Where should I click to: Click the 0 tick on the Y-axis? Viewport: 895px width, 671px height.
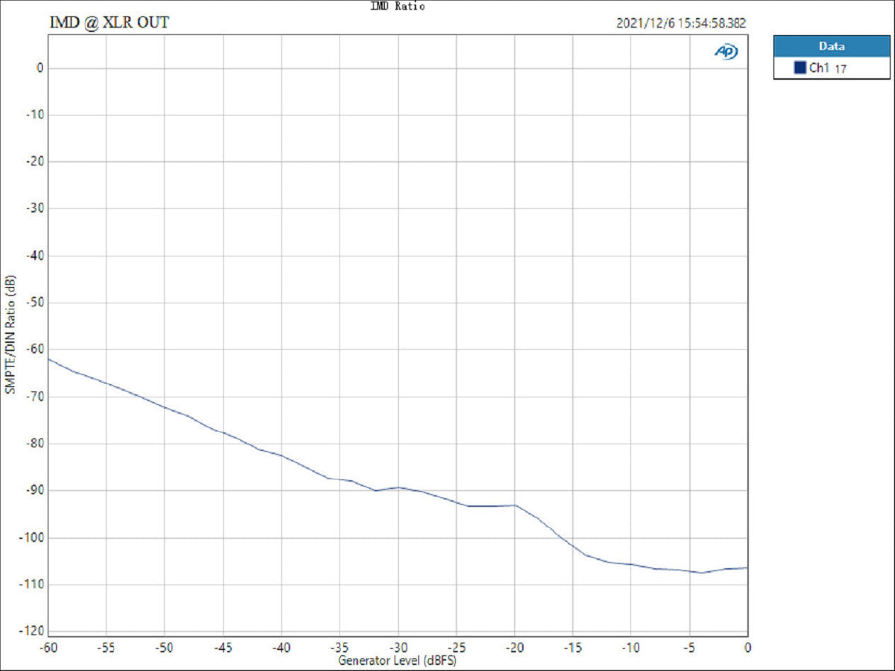[40, 68]
